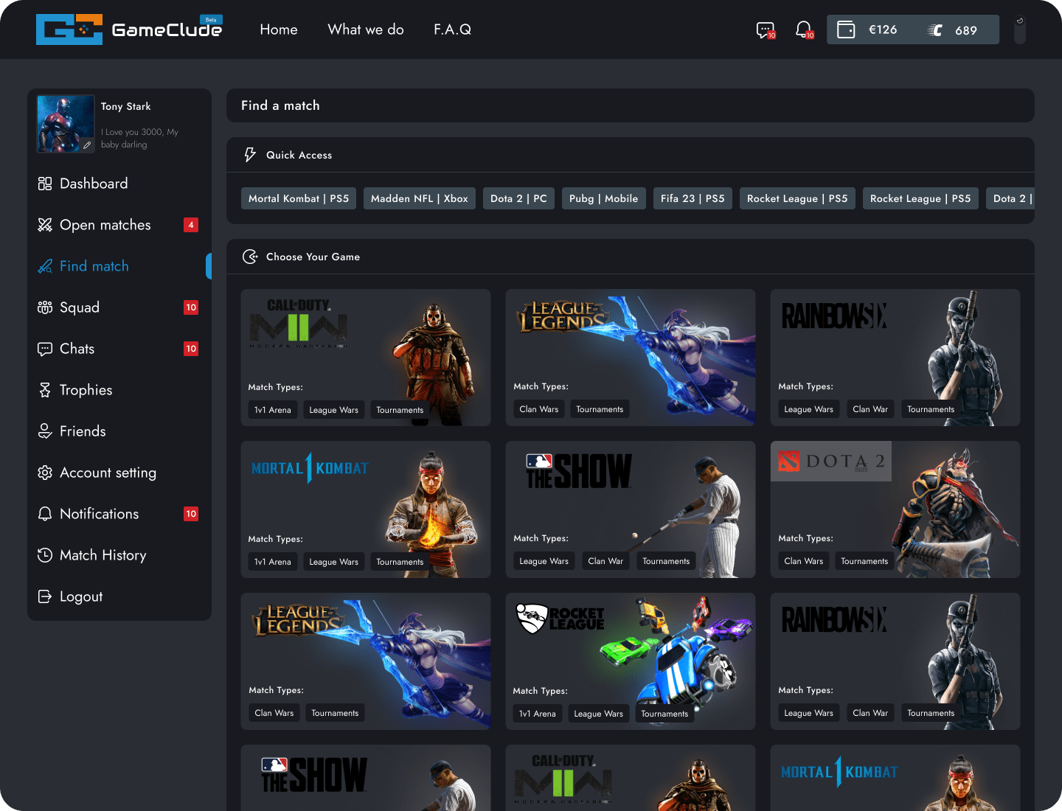
Task: Click the Tony Stark profile avatar
Action: click(x=66, y=124)
